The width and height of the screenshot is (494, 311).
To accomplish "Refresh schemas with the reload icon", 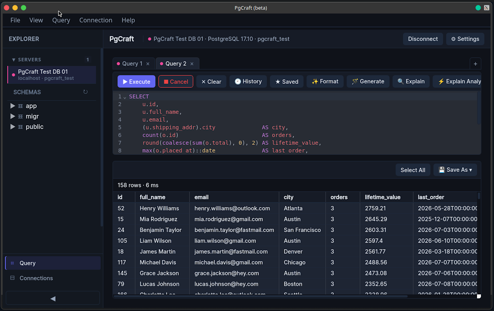I will point(85,92).
